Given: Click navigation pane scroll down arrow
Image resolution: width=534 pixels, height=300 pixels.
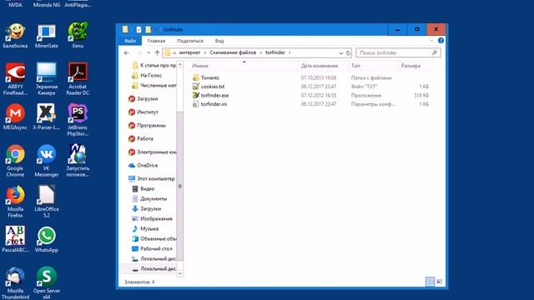Looking at the screenshot, I should (180, 273).
